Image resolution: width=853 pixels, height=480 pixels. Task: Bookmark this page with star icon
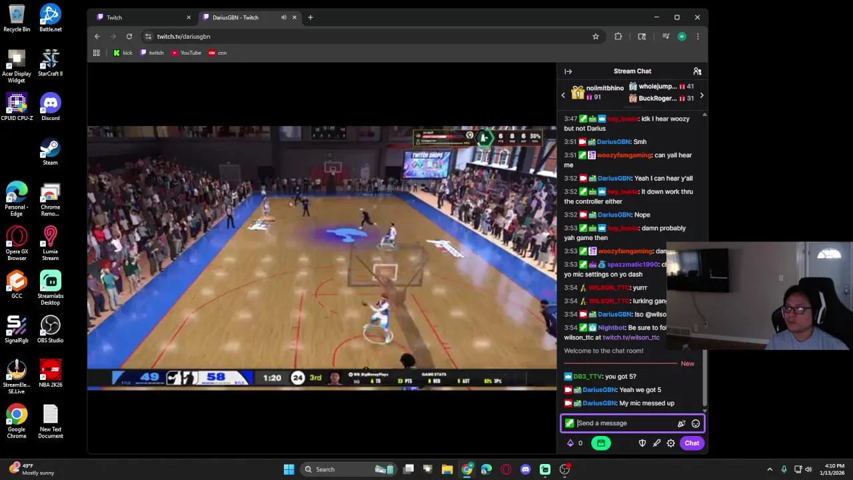click(596, 37)
